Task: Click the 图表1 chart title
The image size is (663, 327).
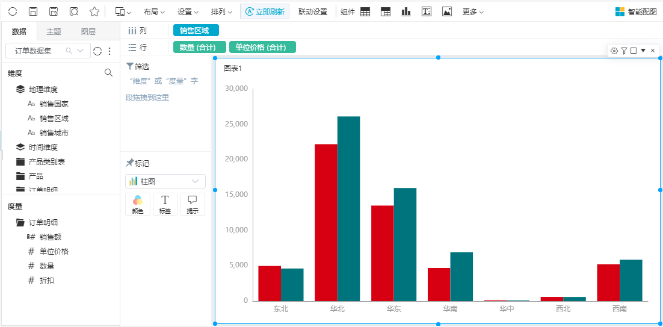Action: point(233,69)
